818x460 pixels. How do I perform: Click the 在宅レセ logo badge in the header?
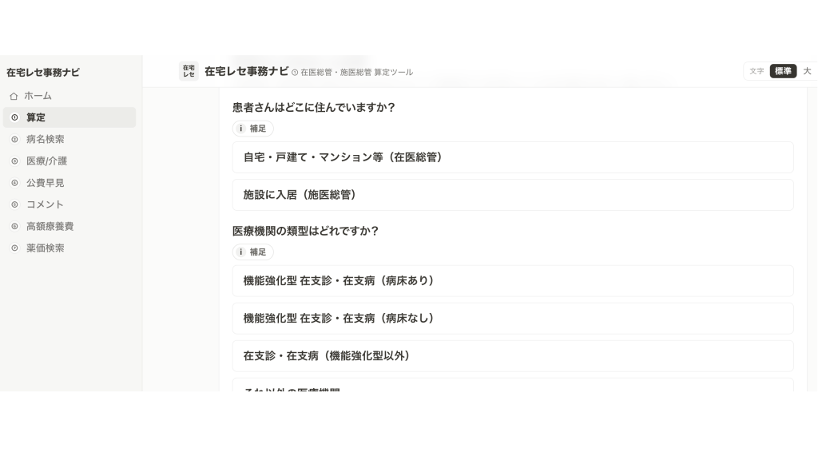click(x=189, y=71)
